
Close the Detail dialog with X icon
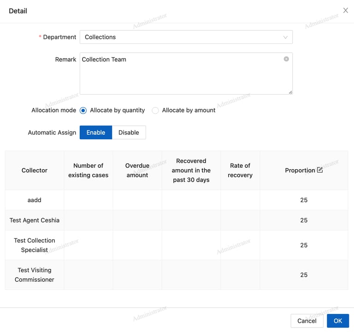[345, 11]
